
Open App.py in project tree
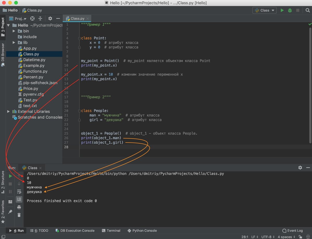pos(30,48)
